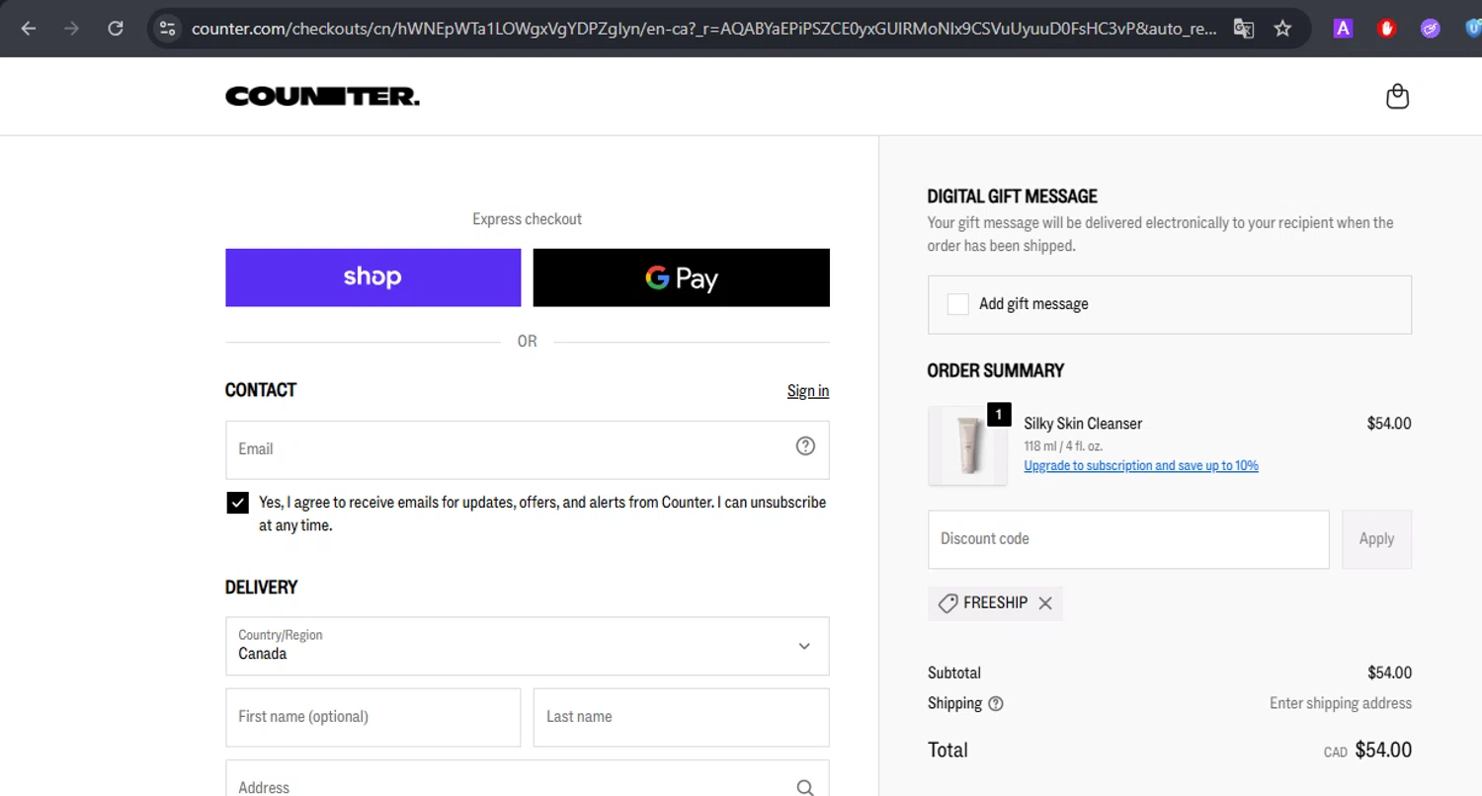The image size is (1482, 796).
Task: Click the browser address bar URL
Action: click(703, 29)
